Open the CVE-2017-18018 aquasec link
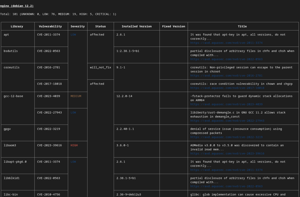Image resolution: width=300 pixels, height=197 pixels. coord(227,88)
